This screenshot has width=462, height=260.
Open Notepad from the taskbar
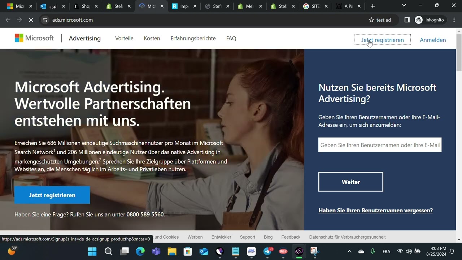pos(235,251)
